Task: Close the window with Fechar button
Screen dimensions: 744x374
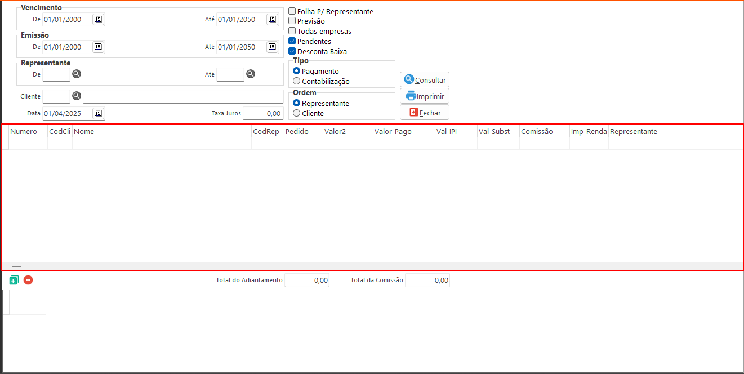Action: tap(425, 112)
